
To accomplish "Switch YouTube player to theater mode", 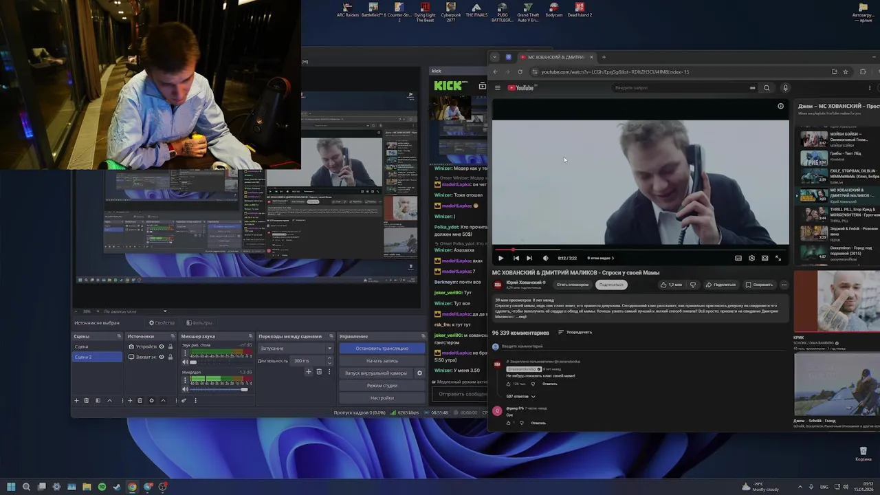I will pos(764,258).
